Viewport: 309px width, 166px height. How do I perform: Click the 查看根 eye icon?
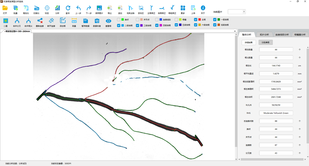point(109,21)
